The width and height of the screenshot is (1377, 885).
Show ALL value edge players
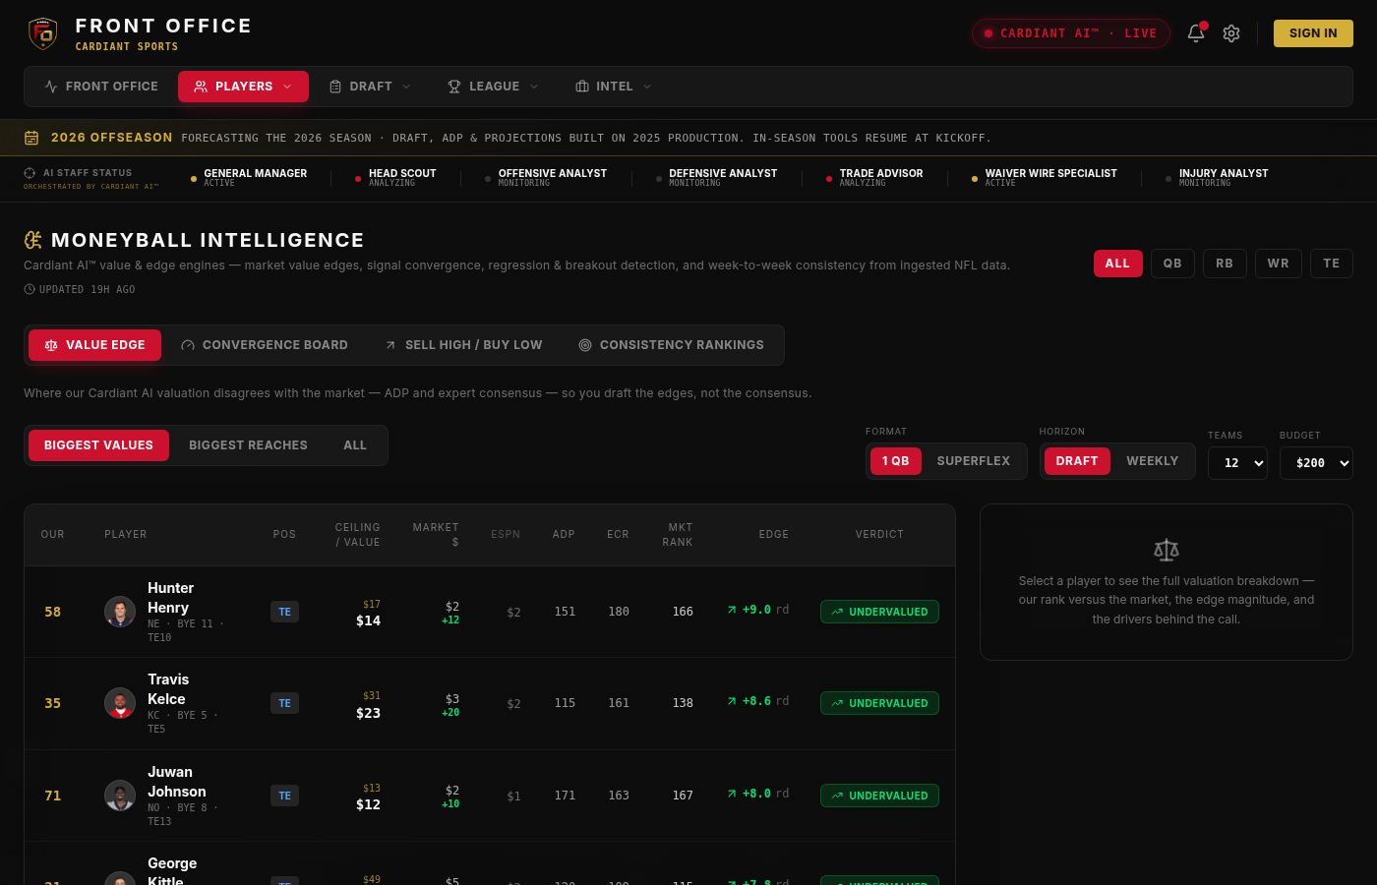(x=355, y=445)
